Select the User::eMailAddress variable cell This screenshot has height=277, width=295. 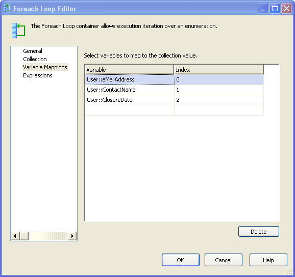point(130,79)
